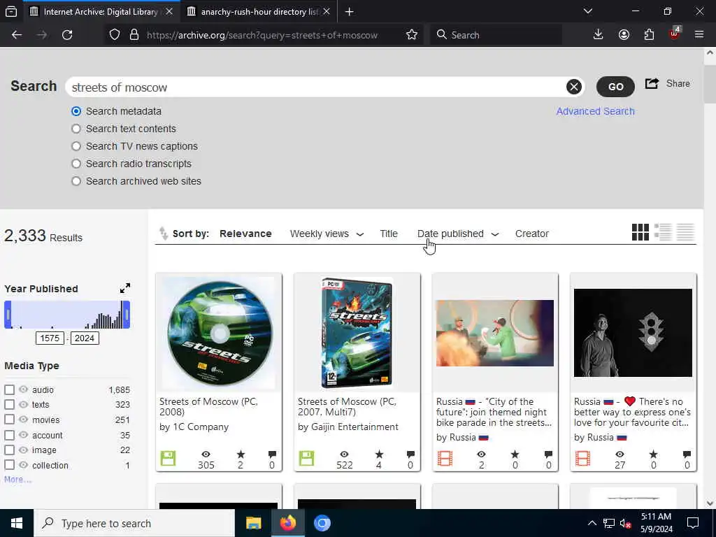Check the movies media type filter
This screenshot has height=537, width=716.
point(9,420)
